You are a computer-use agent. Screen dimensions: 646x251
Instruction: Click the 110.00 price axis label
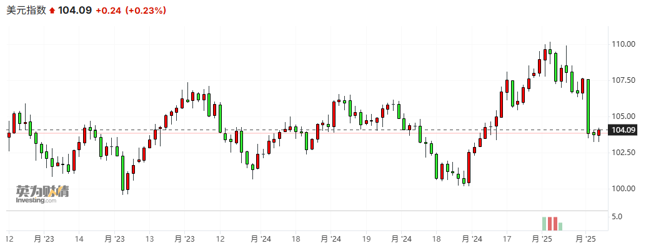[x=624, y=44]
